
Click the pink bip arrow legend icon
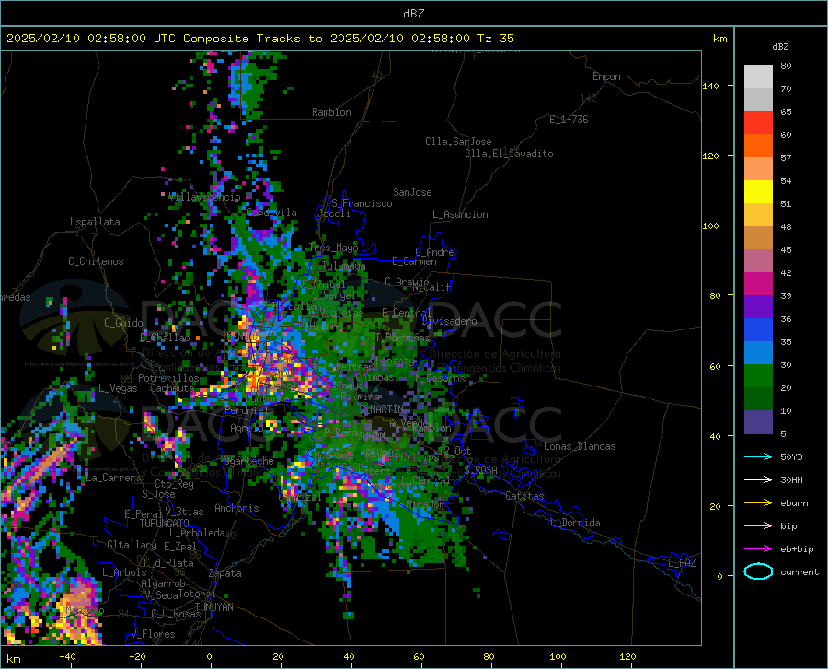(x=758, y=526)
